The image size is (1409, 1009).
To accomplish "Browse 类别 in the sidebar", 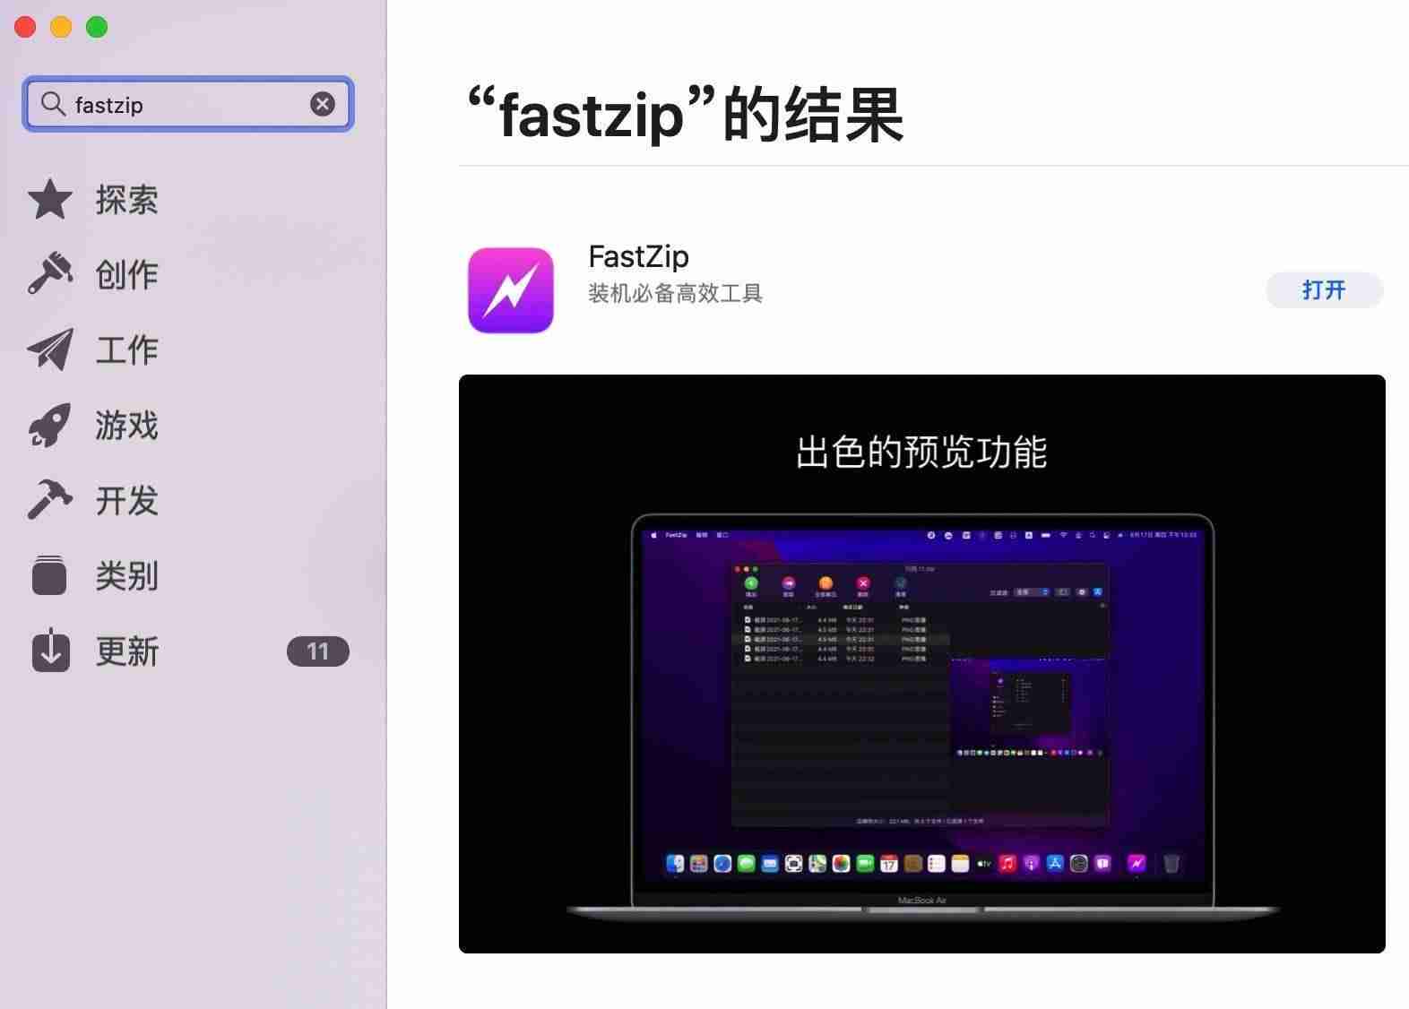I will pyautogui.click(x=126, y=575).
